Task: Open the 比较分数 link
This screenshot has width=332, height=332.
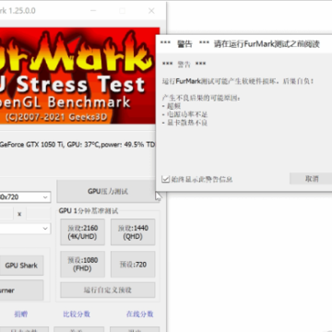Action: (x=77, y=314)
